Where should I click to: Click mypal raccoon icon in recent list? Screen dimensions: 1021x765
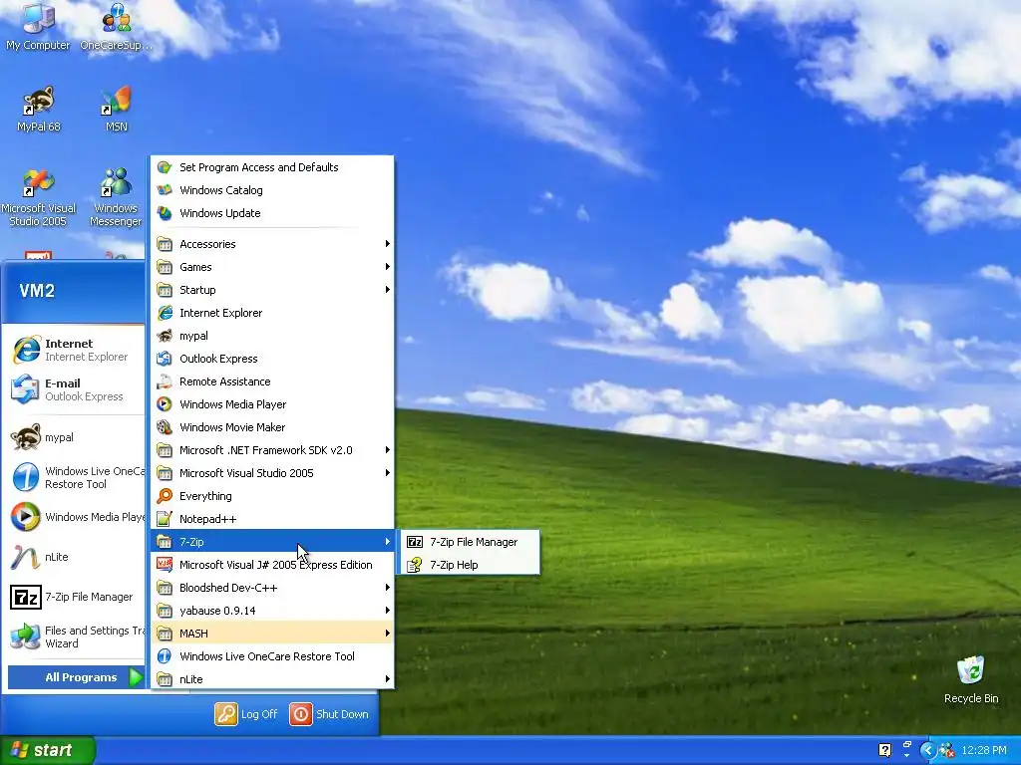(26, 437)
